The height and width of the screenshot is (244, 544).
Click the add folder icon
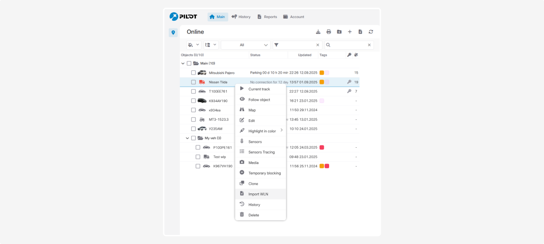click(x=339, y=32)
